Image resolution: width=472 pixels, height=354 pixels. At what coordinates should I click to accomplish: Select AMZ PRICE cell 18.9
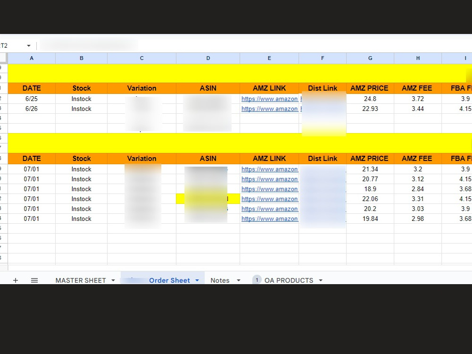click(370, 189)
